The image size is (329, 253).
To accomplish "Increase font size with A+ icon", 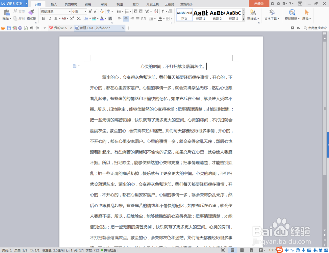I will click(90, 11).
